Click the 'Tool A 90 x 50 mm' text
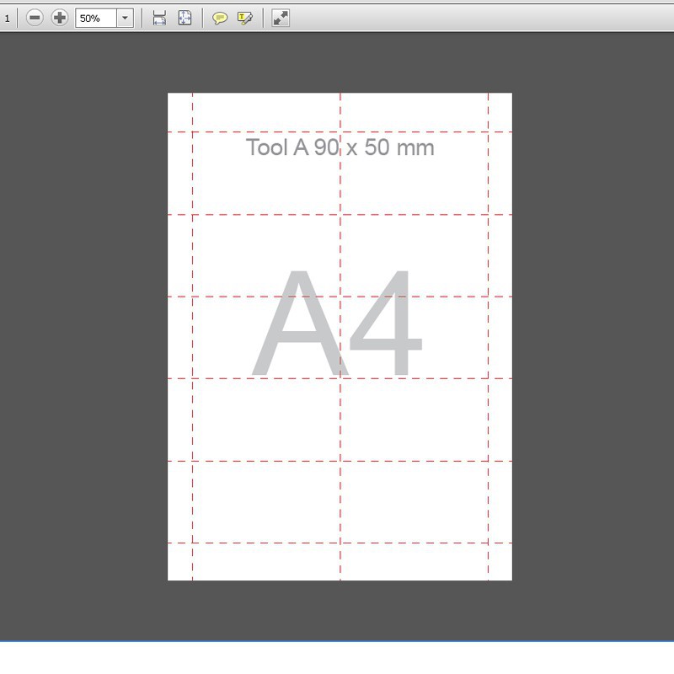This screenshot has width=674, height=674. [x=340, y=147]
